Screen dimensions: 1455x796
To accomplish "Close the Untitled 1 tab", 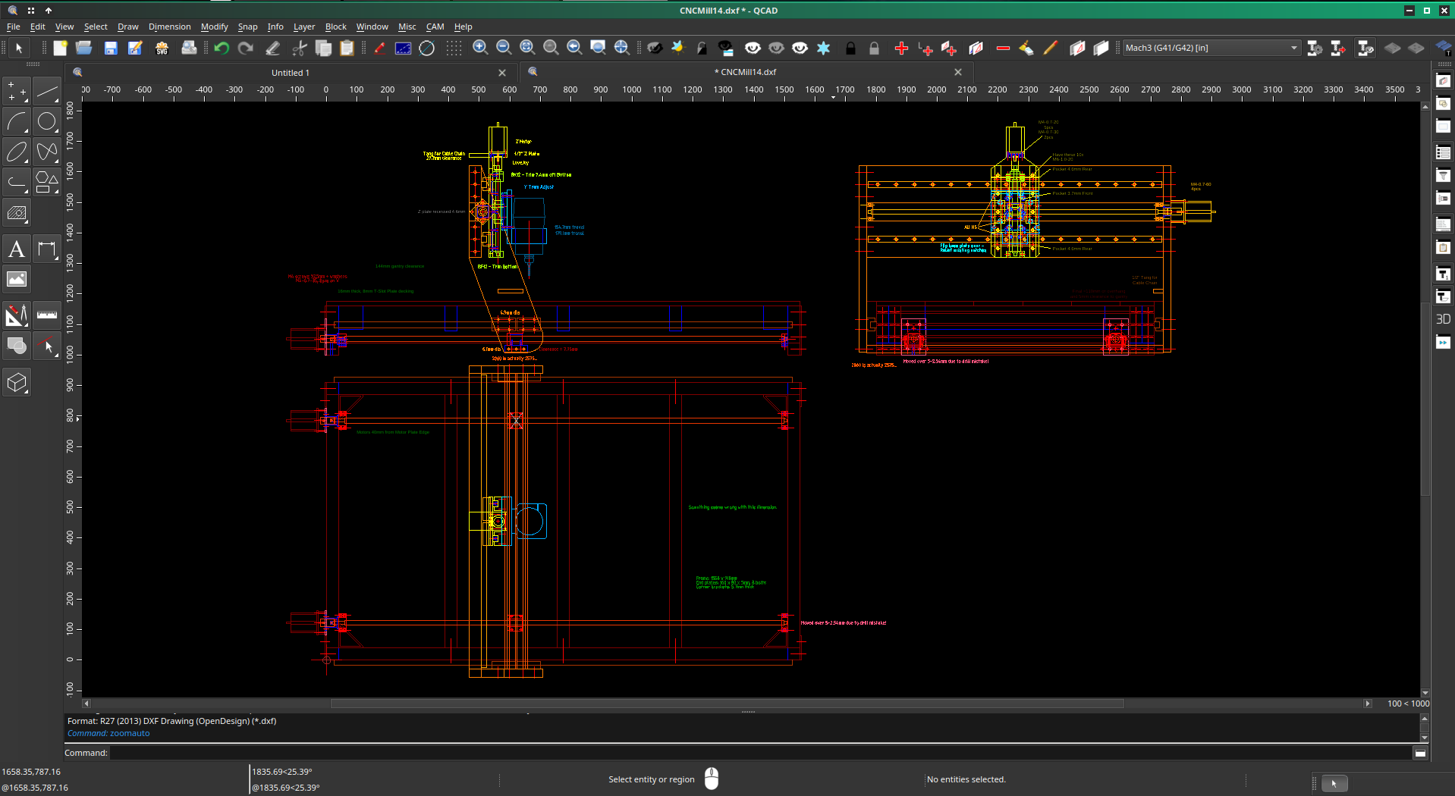I will point(502,73).
